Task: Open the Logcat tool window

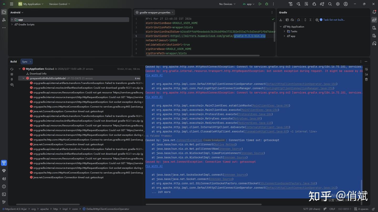Action: point(4,179)
